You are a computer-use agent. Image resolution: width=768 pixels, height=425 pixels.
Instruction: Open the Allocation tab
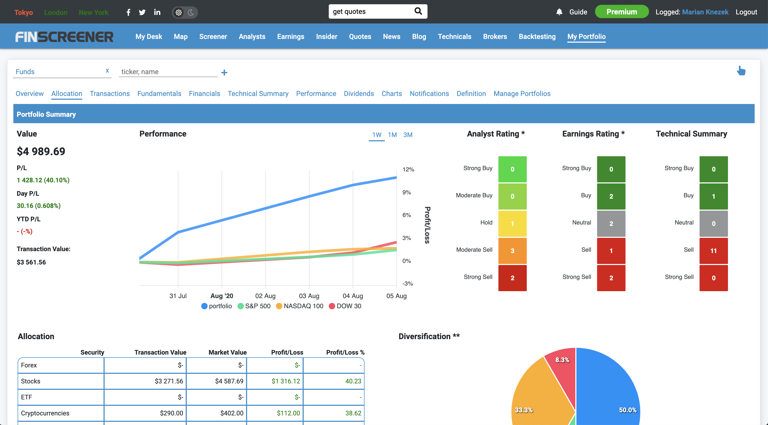click(67, 94)
